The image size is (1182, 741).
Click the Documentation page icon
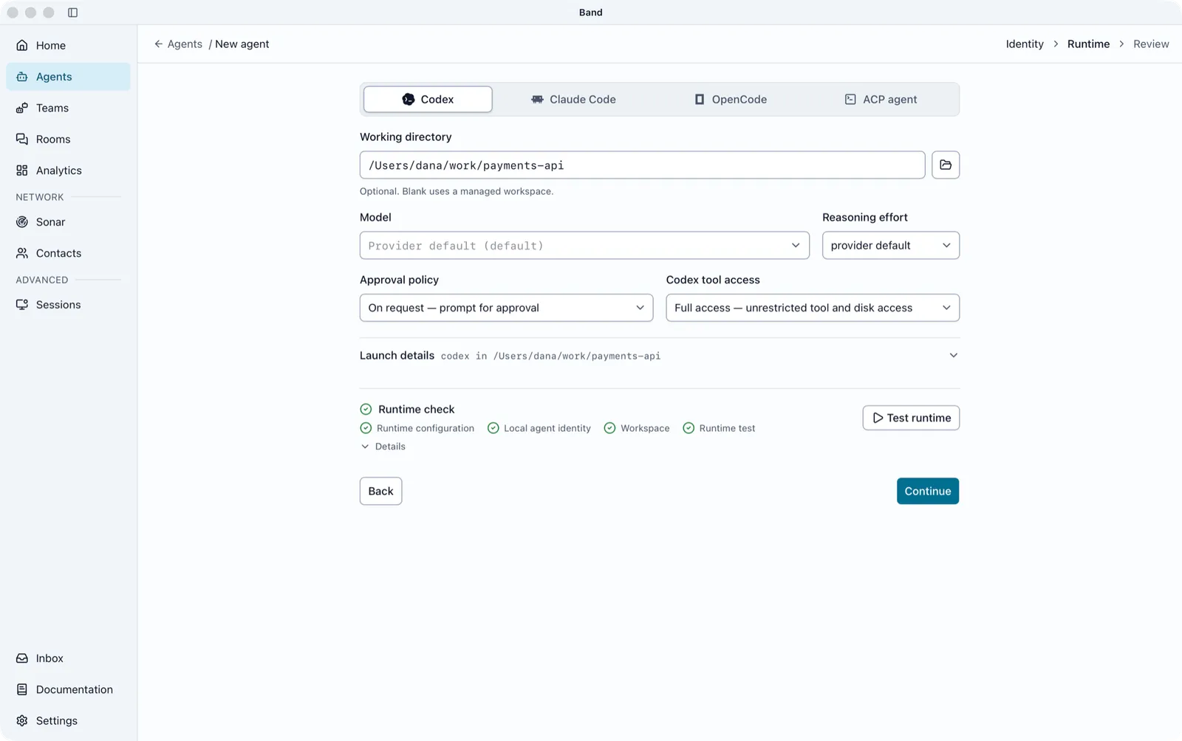(x=22, y=689)
